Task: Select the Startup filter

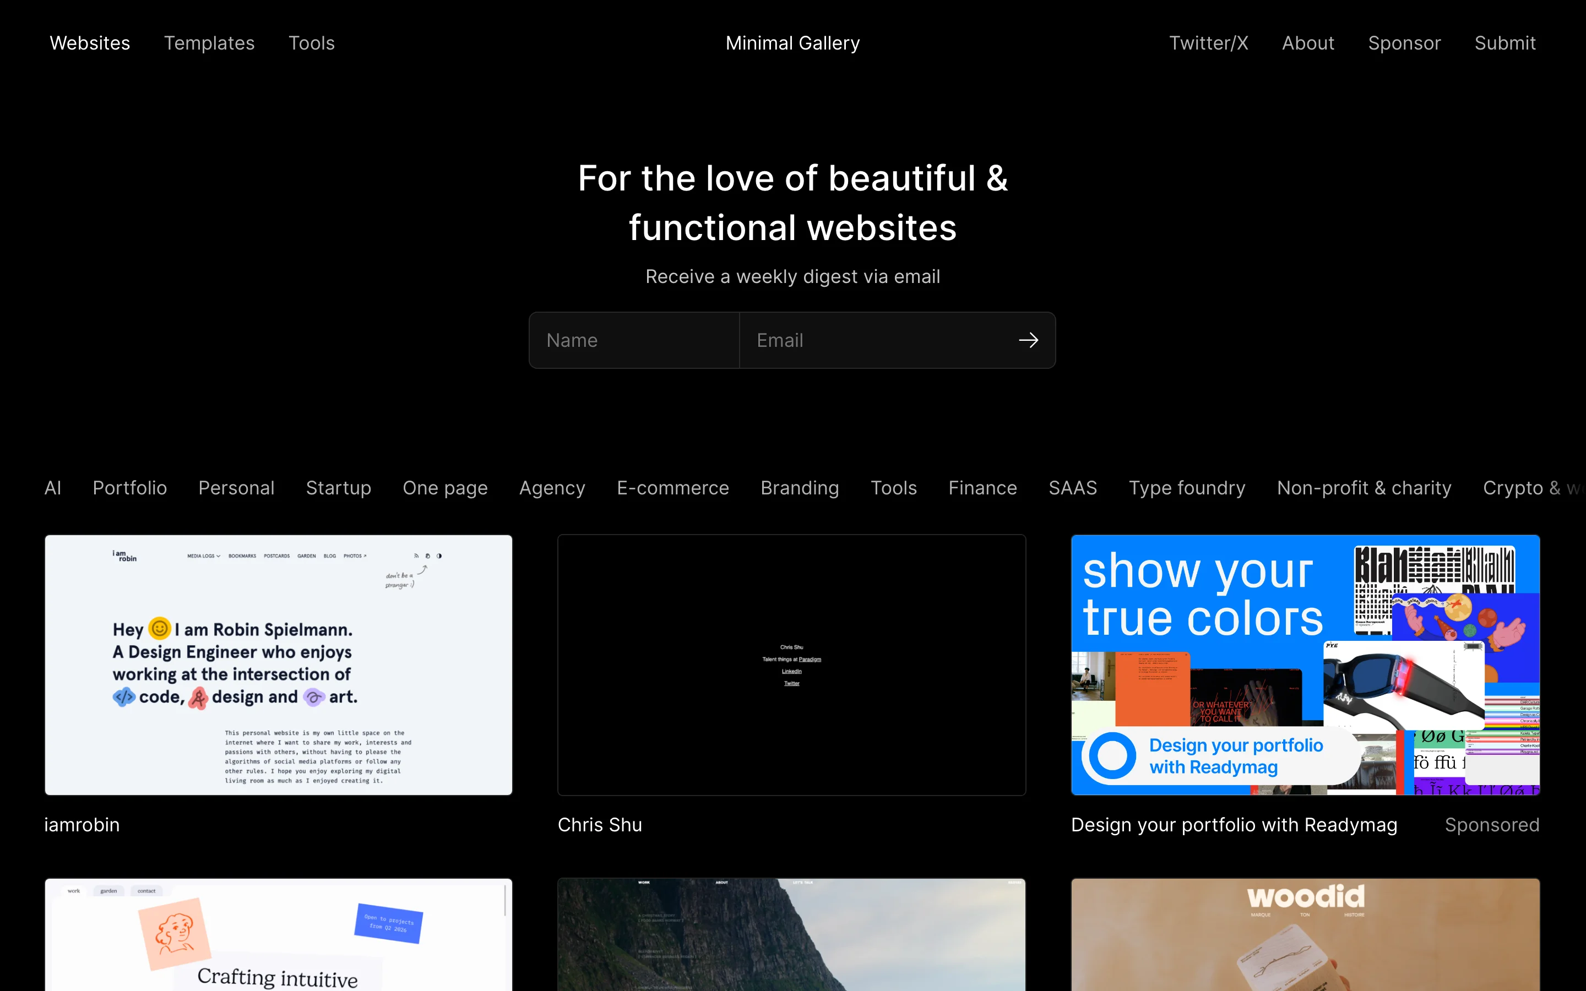Action: 338,488
